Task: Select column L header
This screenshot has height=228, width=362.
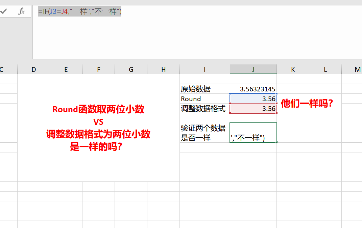Action: 325,69
